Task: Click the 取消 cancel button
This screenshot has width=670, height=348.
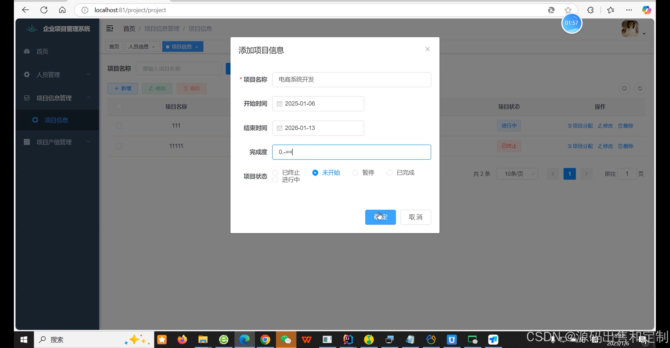Action: (415, 217)
